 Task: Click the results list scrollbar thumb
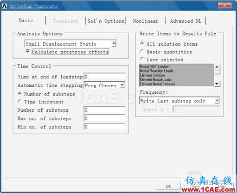point(217,72)
